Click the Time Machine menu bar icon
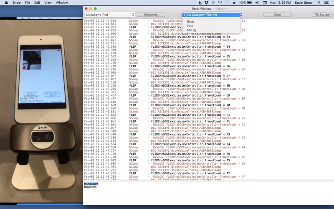Screen dimensions: 334x209 click(227, 3)
